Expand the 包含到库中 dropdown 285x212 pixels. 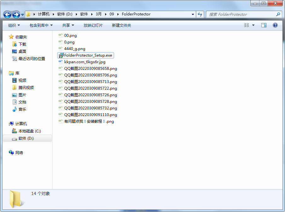coord(41,25)
